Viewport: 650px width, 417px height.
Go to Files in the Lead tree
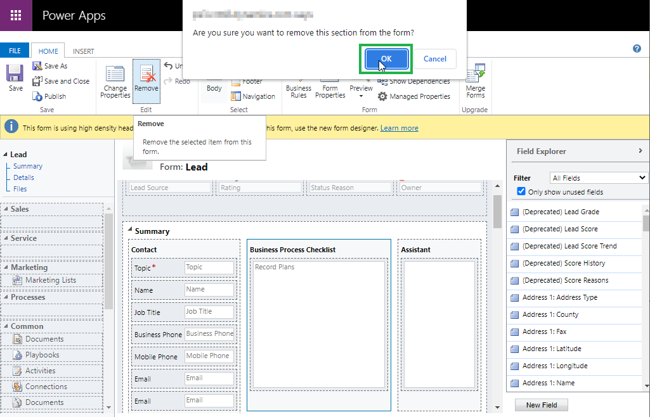pos(20,189)
